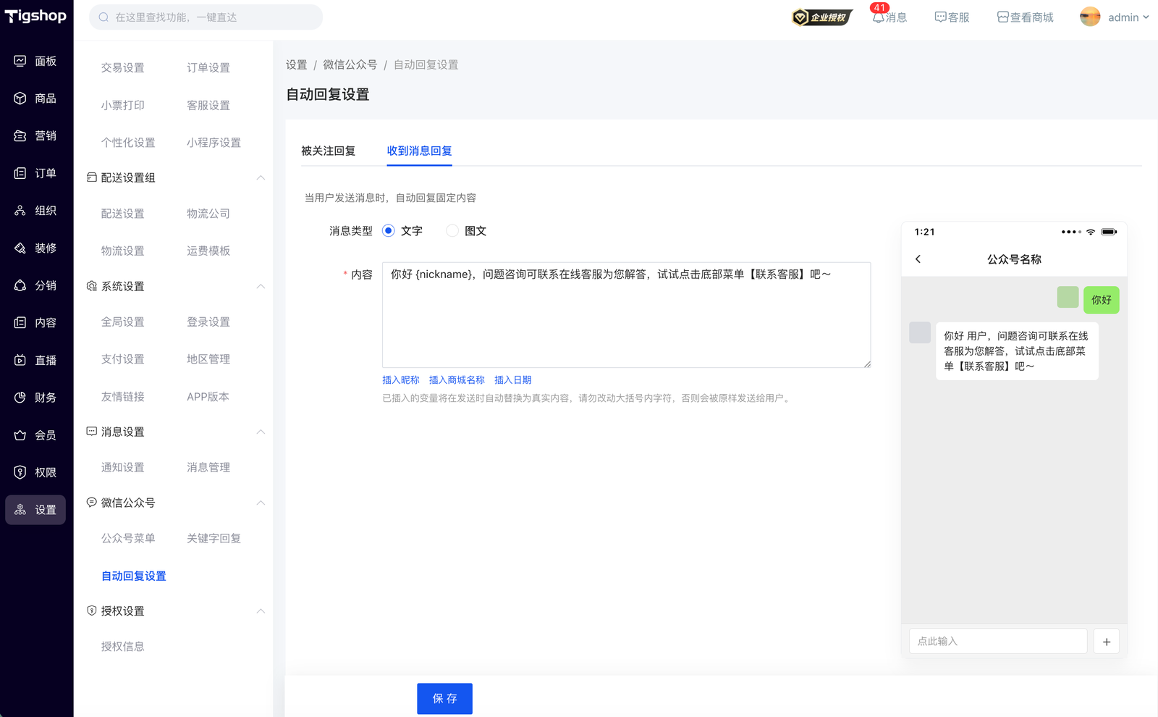Switch to the 被关注回复 tab

point(328,151)
